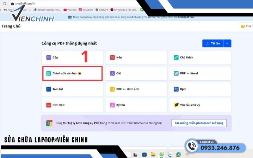Open the Yêu cầu chữ ký tool
The image size is (253, 158).
pyautogui.click(x=200, y=105)
